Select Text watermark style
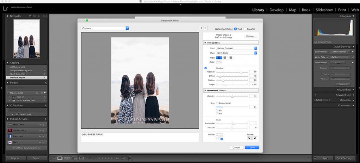 pyautogui.click(x=235, y=29)
